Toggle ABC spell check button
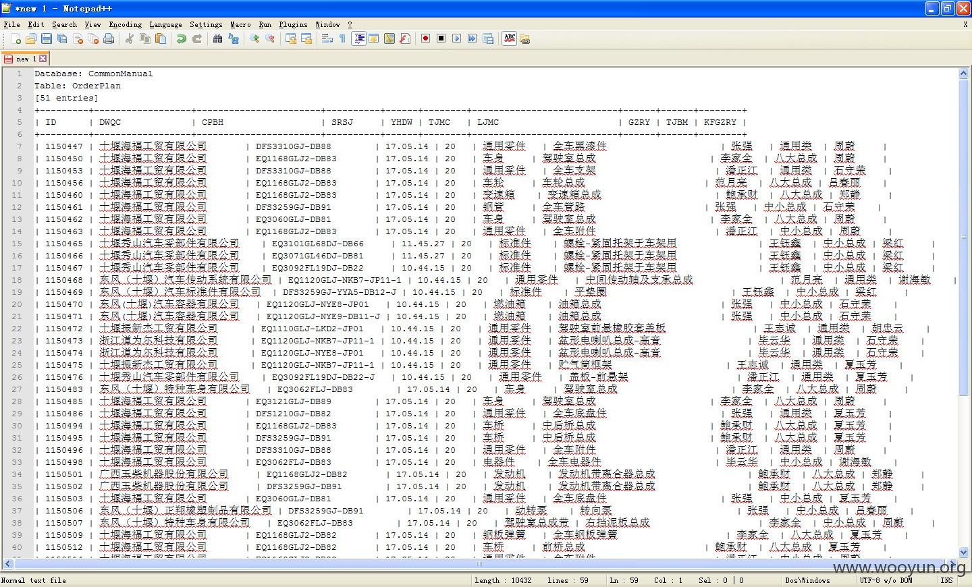The width and height of the screenshot is (972, 587). pyautogui.click(x=509, y=39)
